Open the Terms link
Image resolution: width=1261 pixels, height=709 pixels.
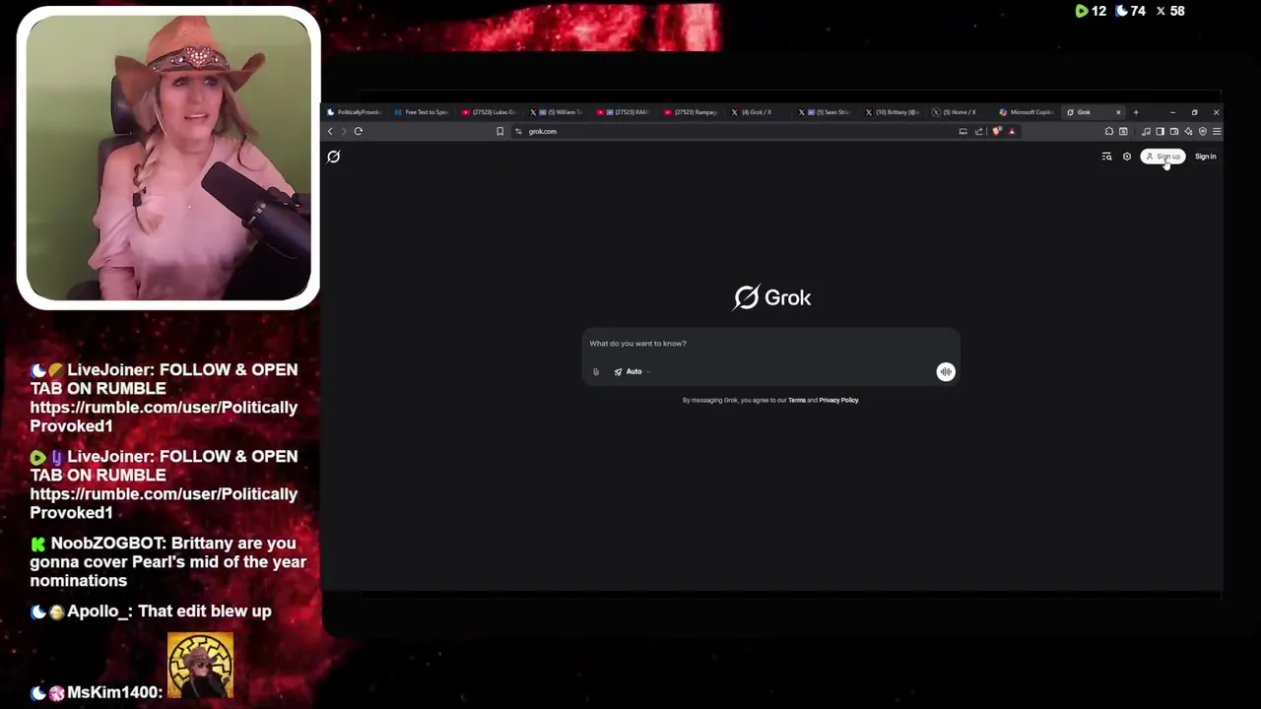[797, 401]
